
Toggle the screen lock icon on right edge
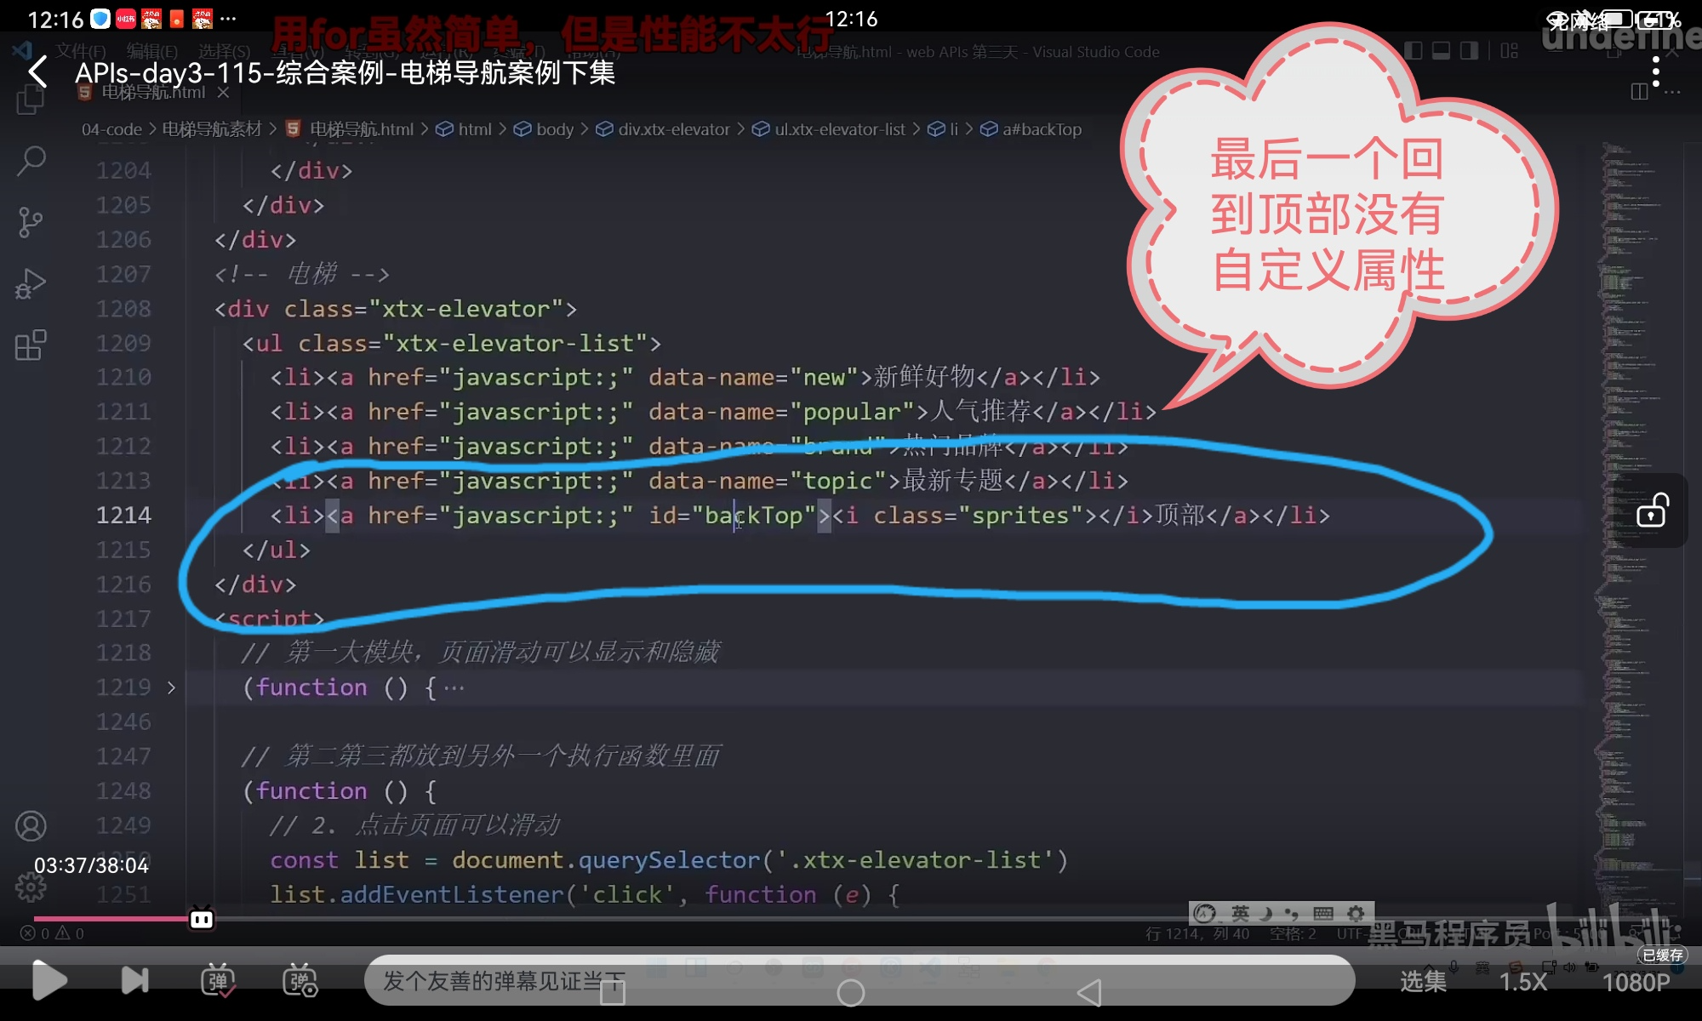(x=1652, y=510)
